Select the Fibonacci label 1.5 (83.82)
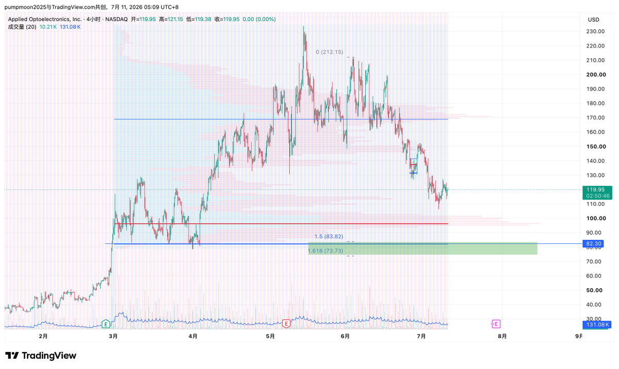Viewport: 619px width, 369px height. tap(329, 236)
